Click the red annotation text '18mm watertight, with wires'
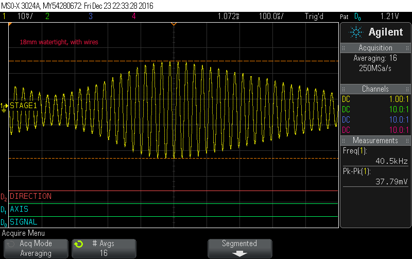The width and height of the screenshot is (412, 259). (x=59, y=42)
